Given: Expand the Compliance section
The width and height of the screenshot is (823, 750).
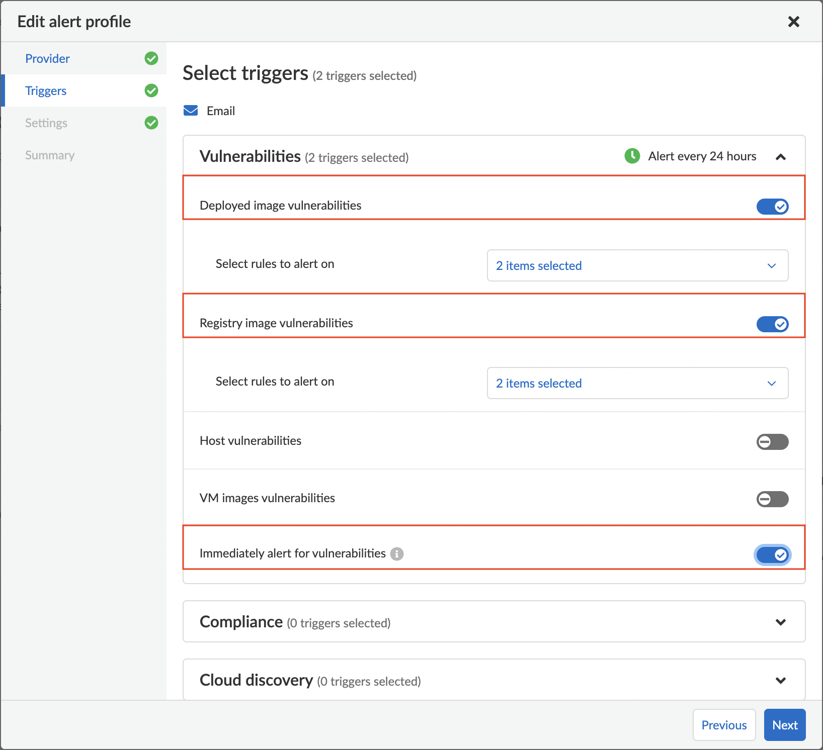Looking at the screenshot, I should [781, 622].
